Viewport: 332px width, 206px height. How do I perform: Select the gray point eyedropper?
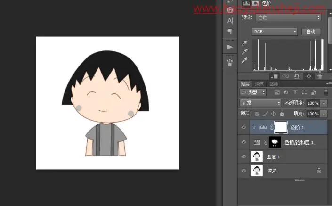[x=245, y=52]
